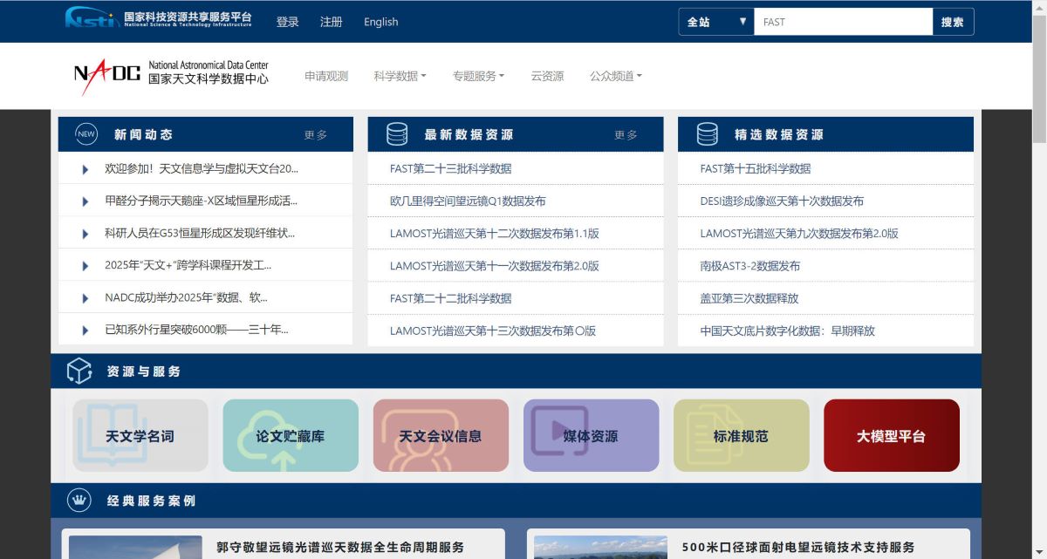The height and width of the screenshot is (559, 1047).
Task: Click the search input containing FAST
Action: coord(842,22)
